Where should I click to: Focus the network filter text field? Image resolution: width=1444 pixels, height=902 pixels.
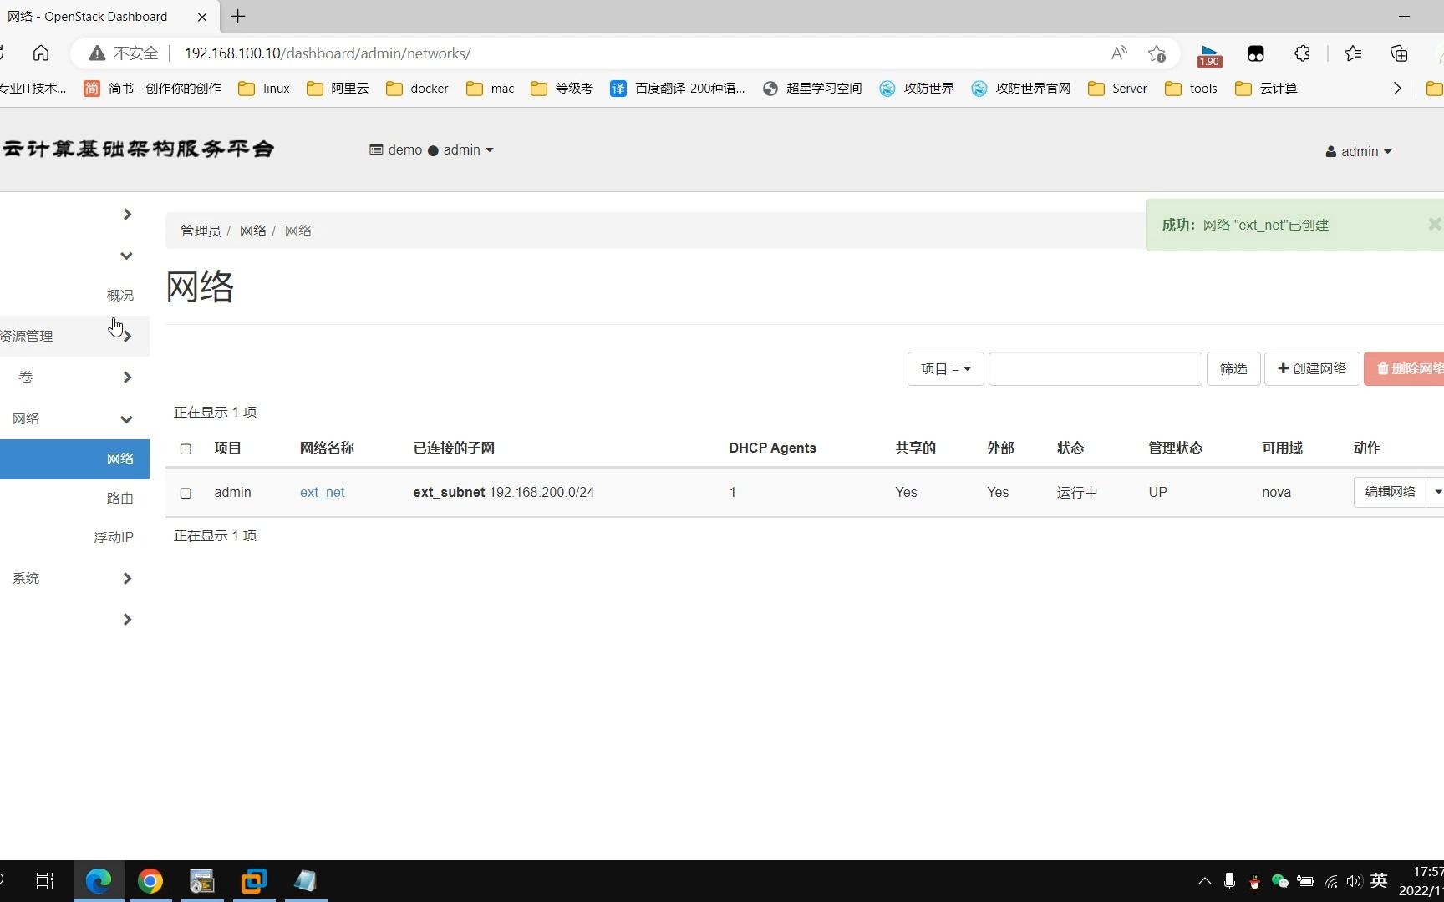pos(1095,369)
